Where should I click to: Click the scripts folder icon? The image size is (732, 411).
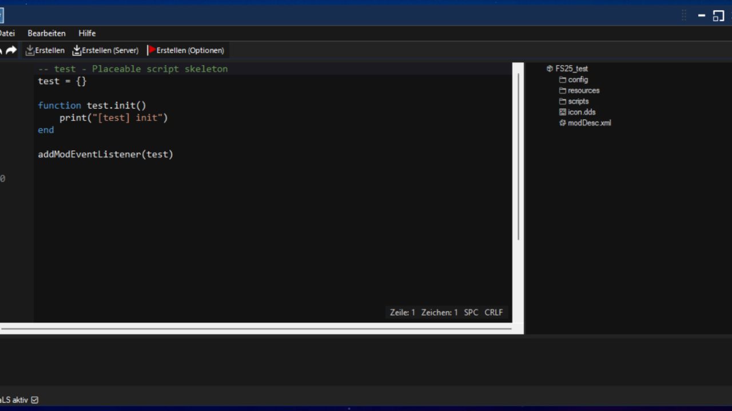563,101
